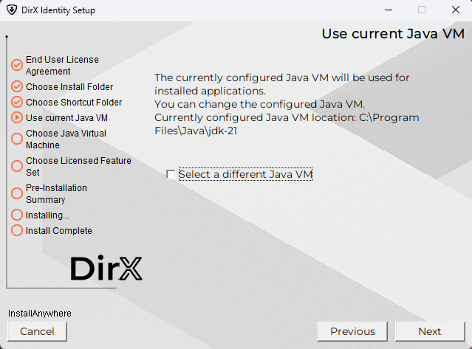Viewport: 472px width, 349px height.
Task: Select the Install Complete step text
Action: [59, 231]
